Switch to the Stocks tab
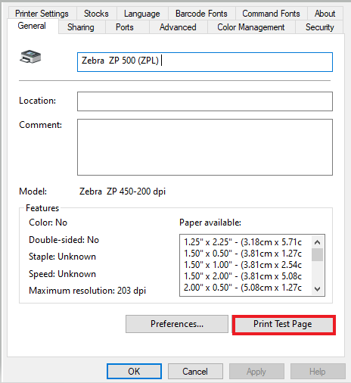 point(96,14)
